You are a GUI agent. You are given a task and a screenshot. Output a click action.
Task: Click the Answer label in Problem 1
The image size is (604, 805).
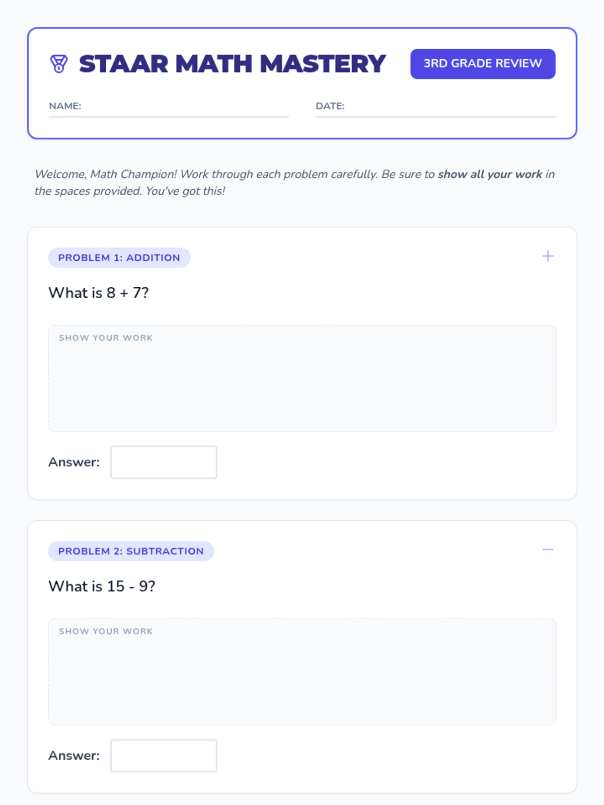click(x=74, y=462)
